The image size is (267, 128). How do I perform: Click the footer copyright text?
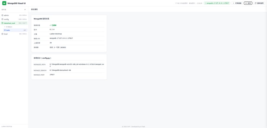click(133, 127)
